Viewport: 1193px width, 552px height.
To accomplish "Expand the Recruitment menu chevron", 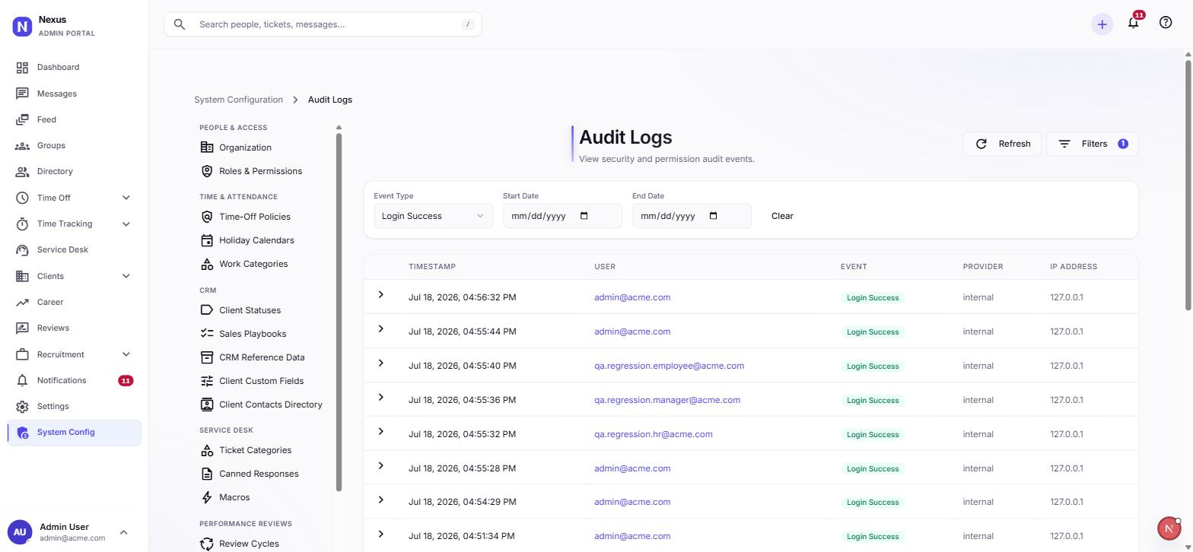I will [x=126, y=354].
